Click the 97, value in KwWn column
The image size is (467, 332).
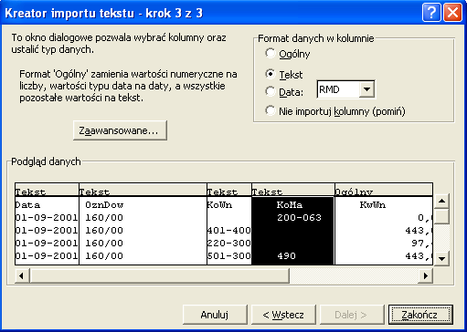421,244
